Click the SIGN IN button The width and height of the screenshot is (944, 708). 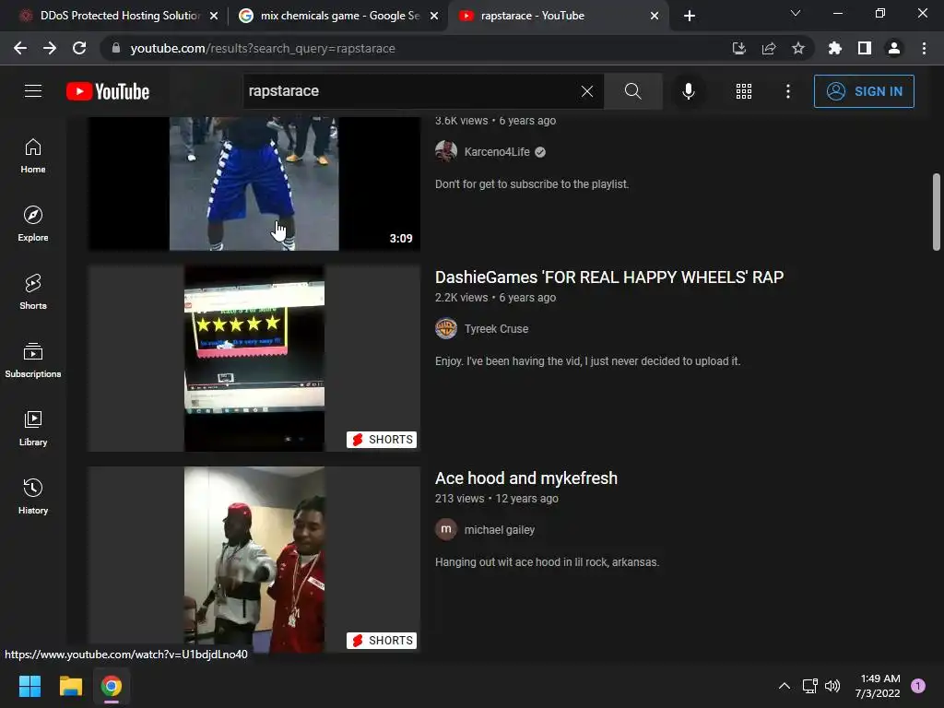click(x=863, y=91)
